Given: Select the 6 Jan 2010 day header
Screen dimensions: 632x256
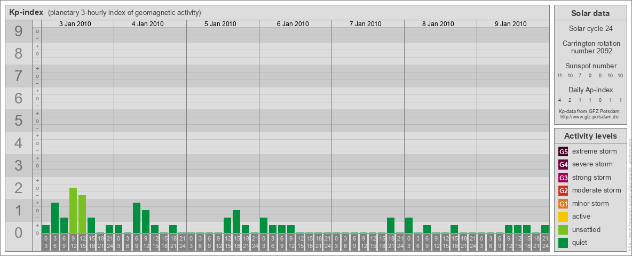Looking at the screenshot, I should coord(293,24).
